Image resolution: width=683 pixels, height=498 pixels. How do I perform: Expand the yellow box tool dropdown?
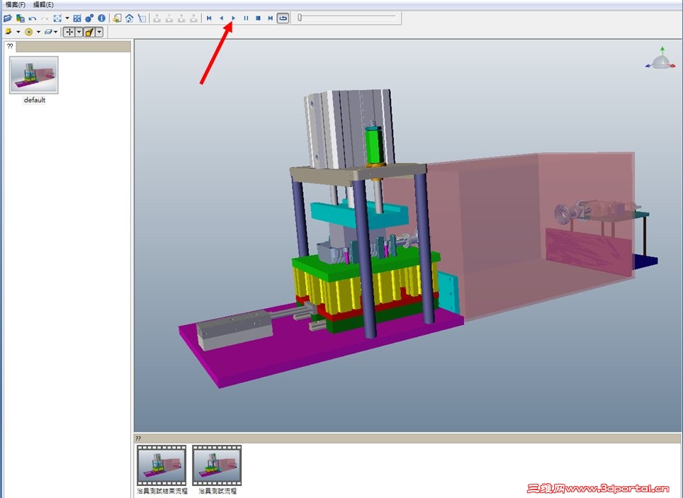[99, 32]
